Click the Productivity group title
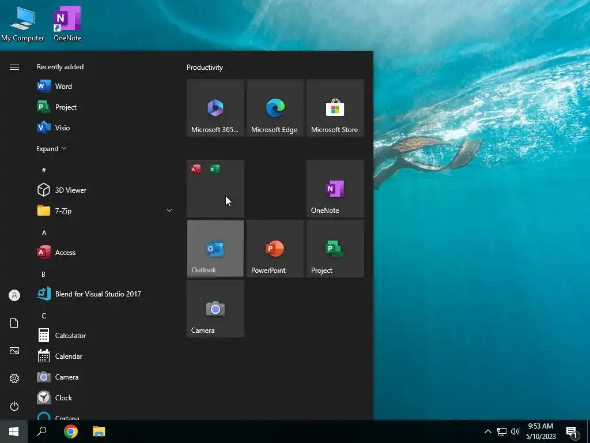 point(205,67)
